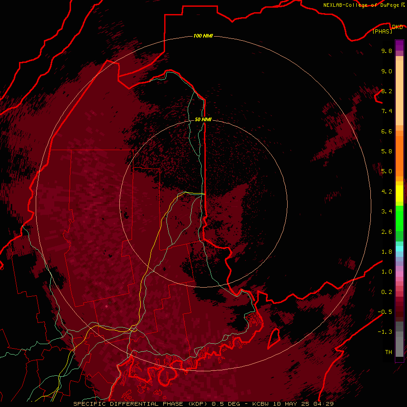Click the bright green color bar segment
The width and height of the screenshot is (407, 407).
(x=399, y=218)
